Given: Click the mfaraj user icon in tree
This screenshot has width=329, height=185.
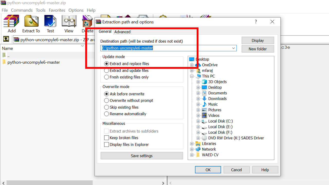Looking at the screenshot, I should click(x=198, y=71).
